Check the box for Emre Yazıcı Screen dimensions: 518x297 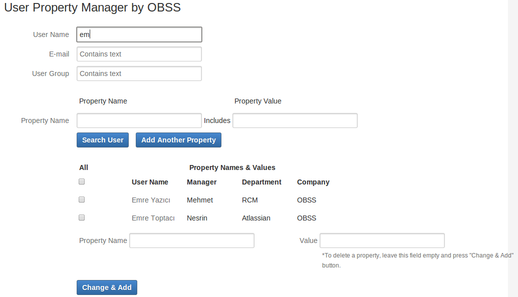tap(82, 199)
